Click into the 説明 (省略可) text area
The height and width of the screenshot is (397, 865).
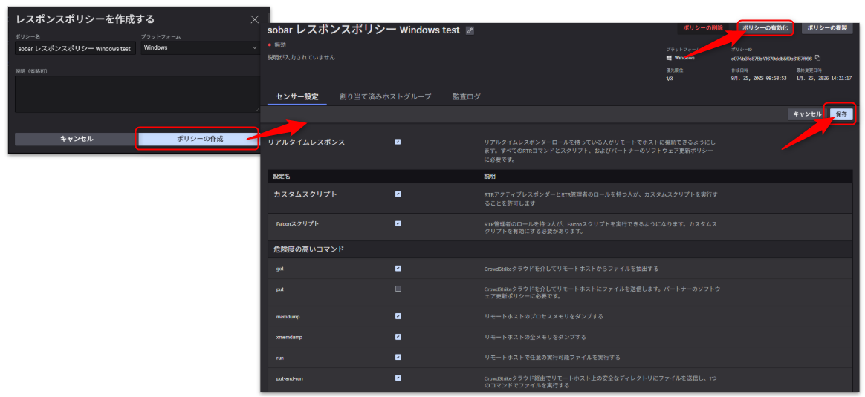136,94
